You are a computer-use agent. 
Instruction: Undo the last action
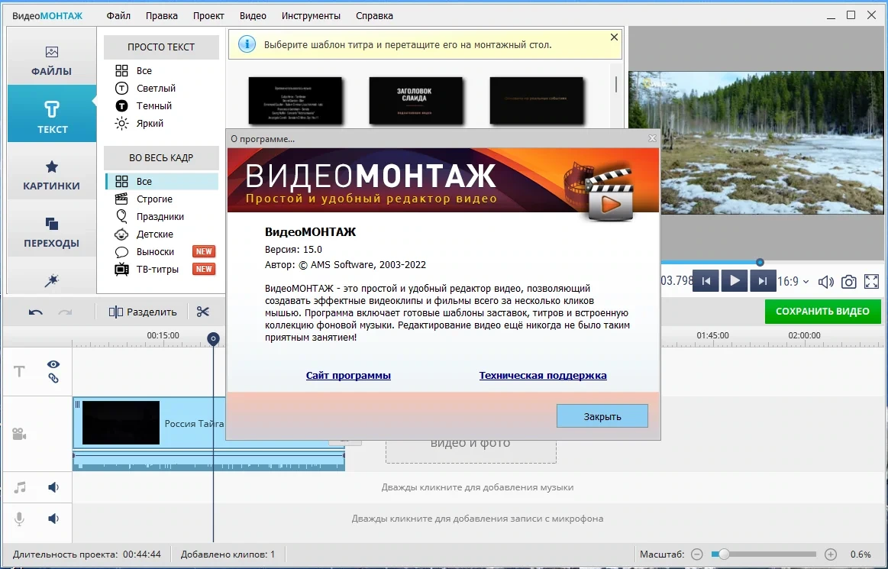[36, 312]
